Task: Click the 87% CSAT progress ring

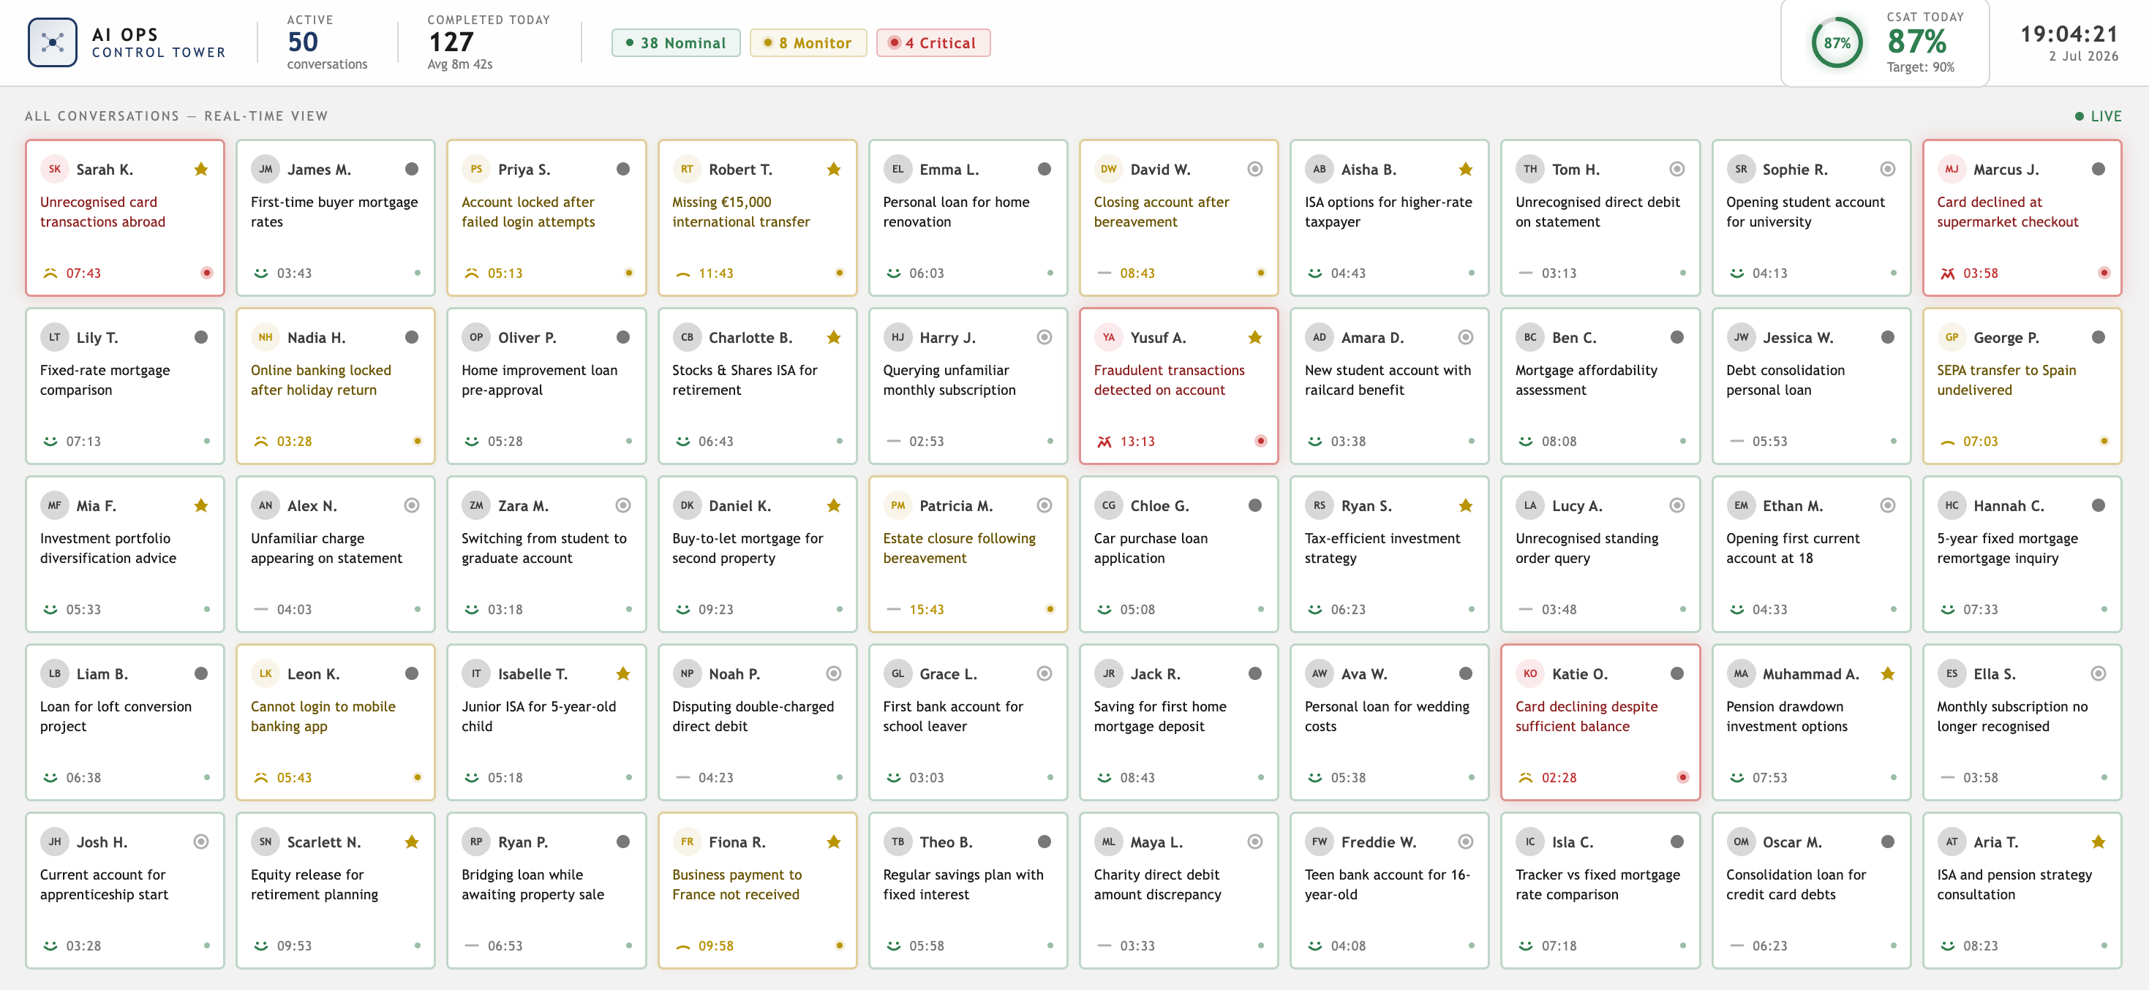Action: click(x=1836, y=43)
